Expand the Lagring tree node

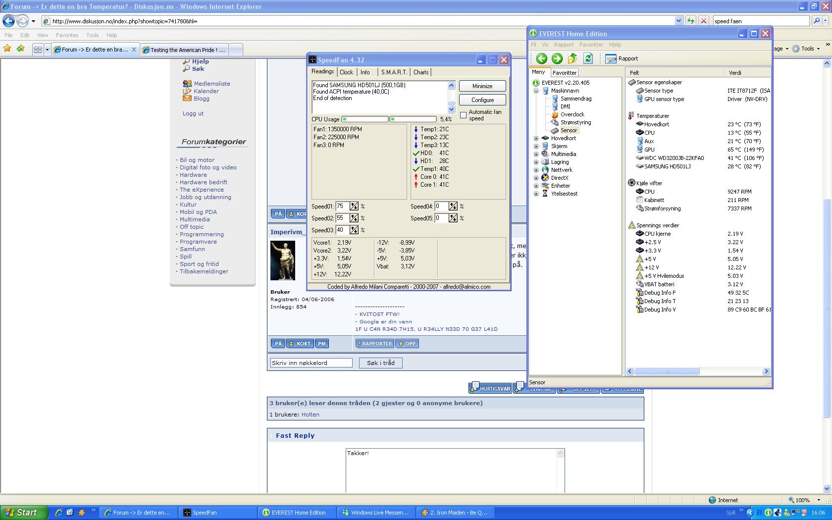[x=536, y=162]
